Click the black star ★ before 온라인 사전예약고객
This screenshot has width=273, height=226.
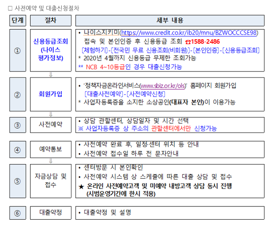coord(82,186)
